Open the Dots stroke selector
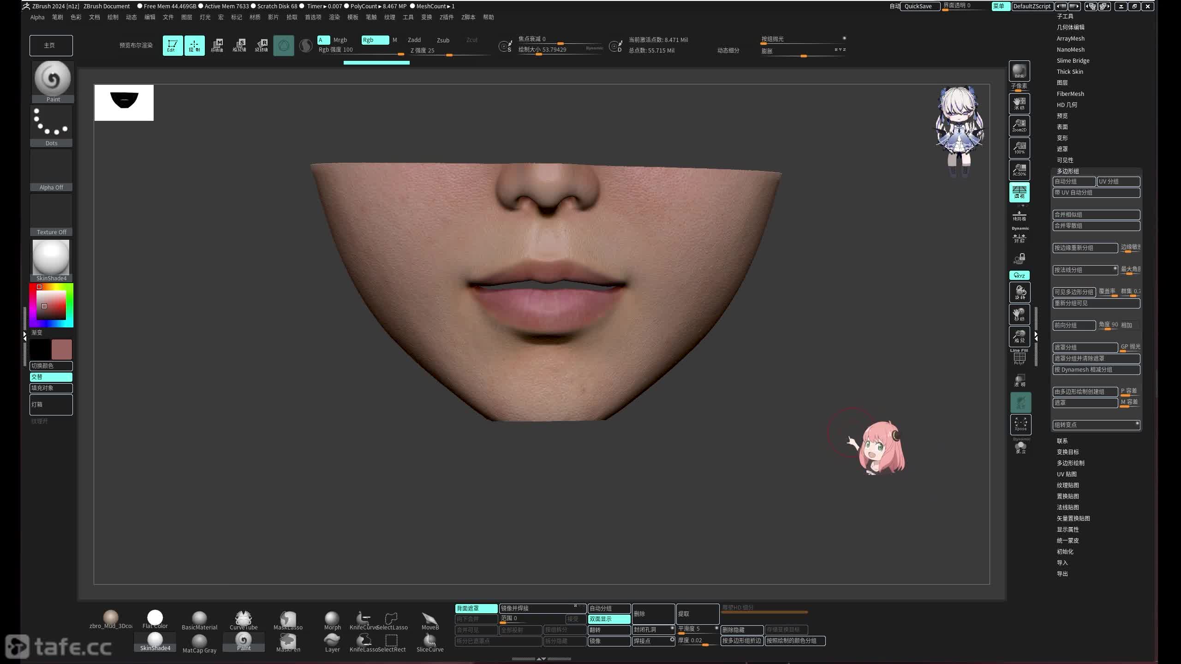Viewport: 1181px width, 664px height. pyautogui.click(x=51, y=126)
